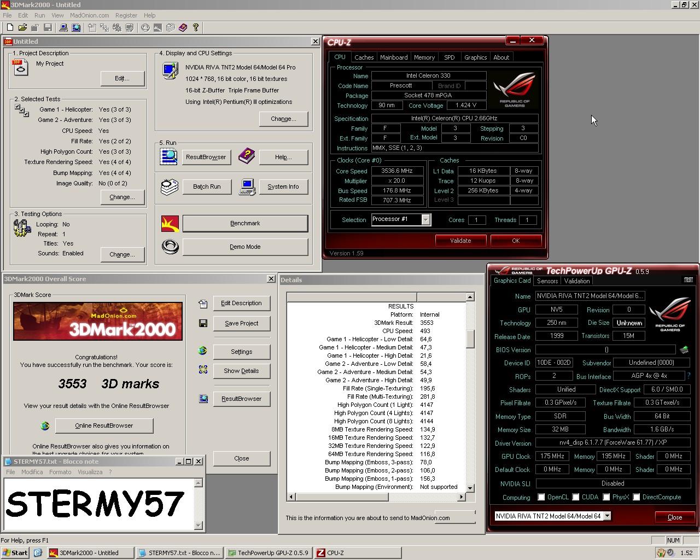The image size is (700, 560).
Task: Click the New project toolbar icon
Action: click(x=10, y=27)
